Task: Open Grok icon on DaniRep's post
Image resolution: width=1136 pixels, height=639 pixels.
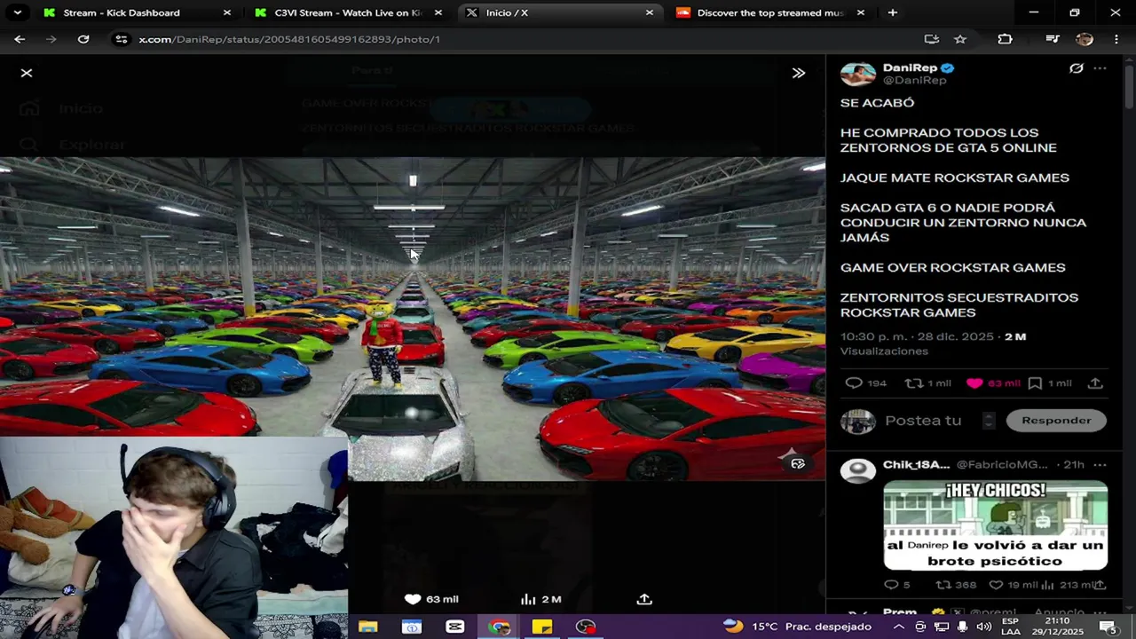Action: tap(1077, 68)
